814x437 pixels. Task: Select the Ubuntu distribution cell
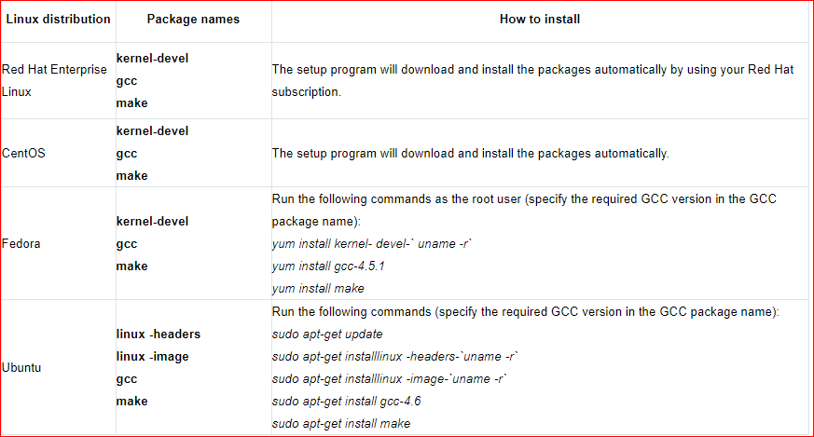pyautogui.click(x=21, y=367)
